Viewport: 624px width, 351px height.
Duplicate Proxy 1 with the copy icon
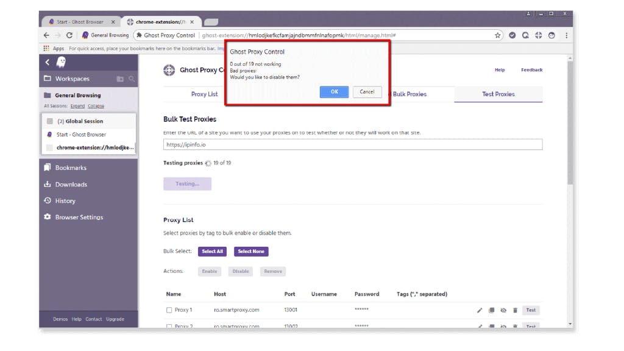(492, 310)
